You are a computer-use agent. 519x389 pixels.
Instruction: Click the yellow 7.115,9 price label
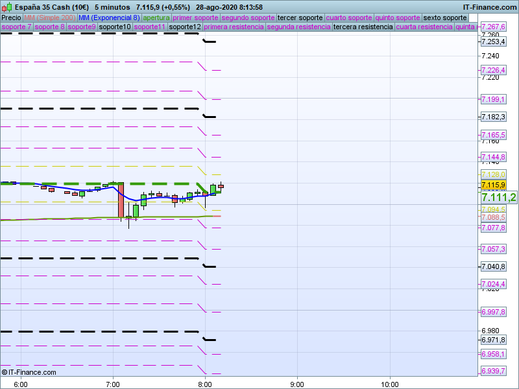click(x=493, y=185)
